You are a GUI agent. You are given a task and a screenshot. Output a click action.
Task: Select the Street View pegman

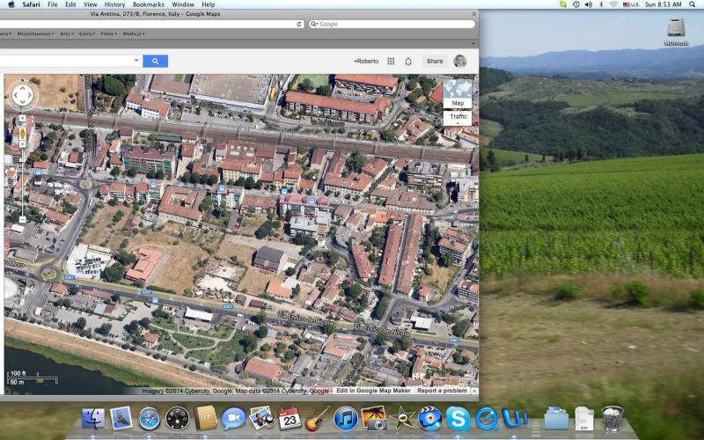point(22,134)
